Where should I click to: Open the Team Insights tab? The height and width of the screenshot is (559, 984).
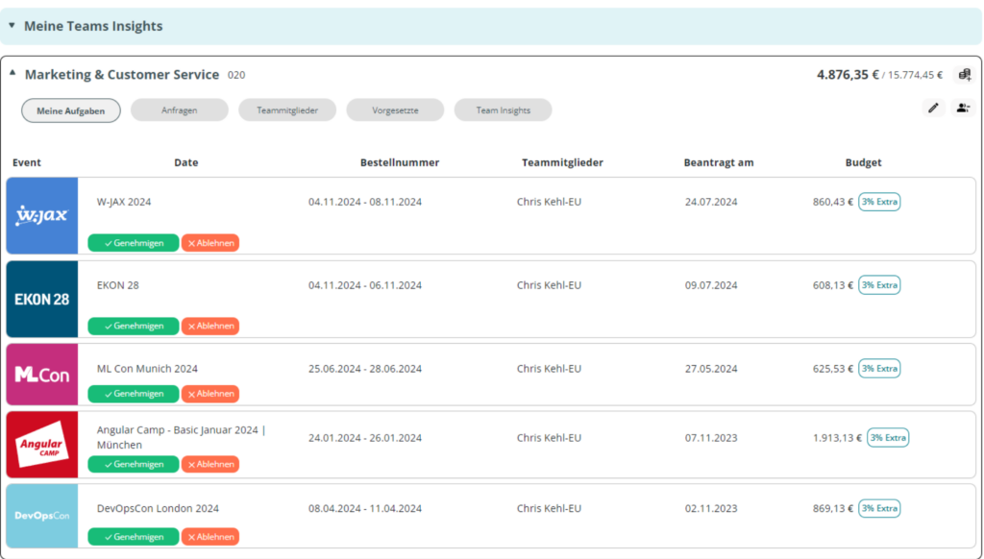pos(503,109)
